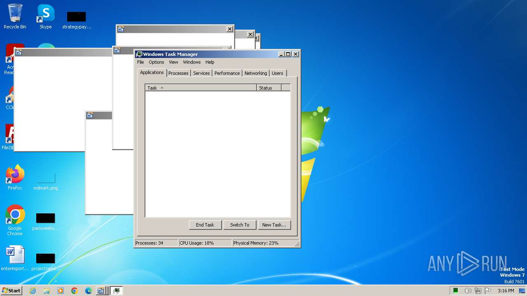Launch the Skype desktop shortcut
The image size is (527, 296).
coord(45,16)
